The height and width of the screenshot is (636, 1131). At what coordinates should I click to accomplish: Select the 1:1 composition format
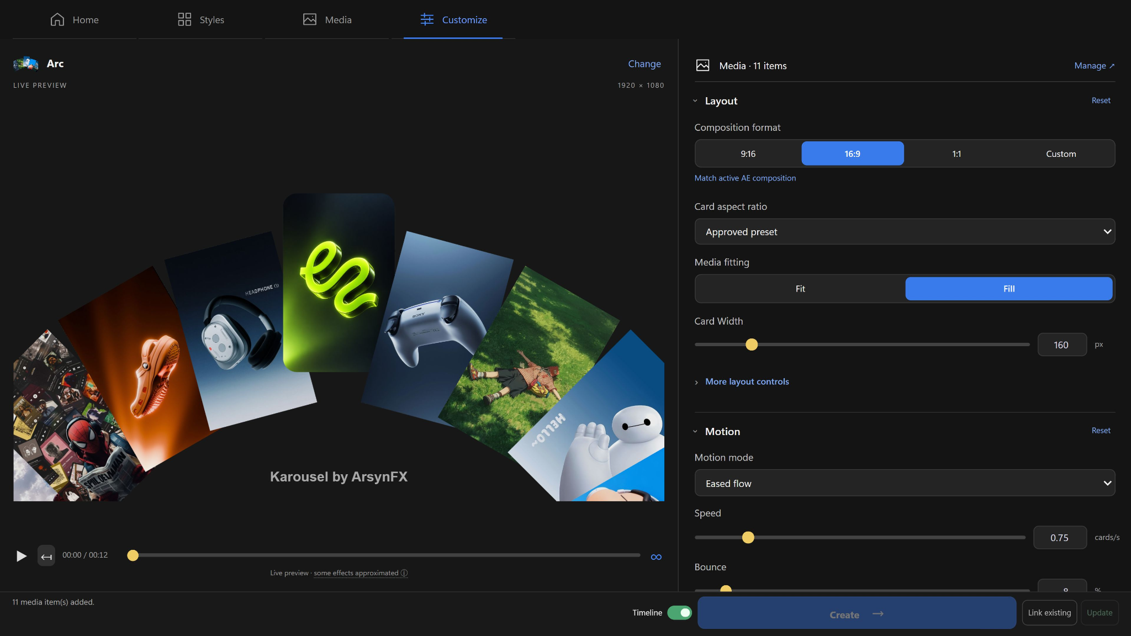pos(956,153)
